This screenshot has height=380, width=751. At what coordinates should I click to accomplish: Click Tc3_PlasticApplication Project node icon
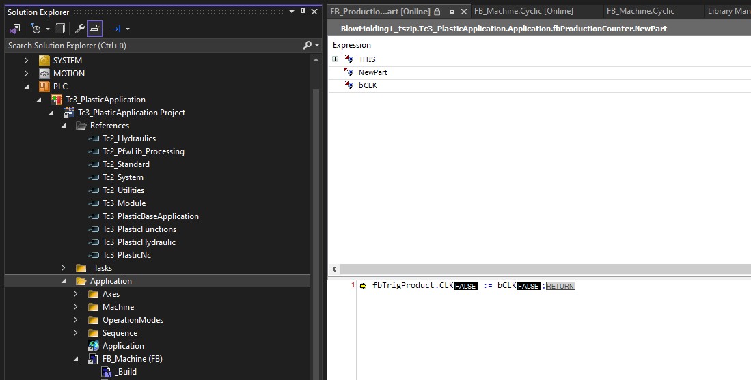[x=70, y=113]
